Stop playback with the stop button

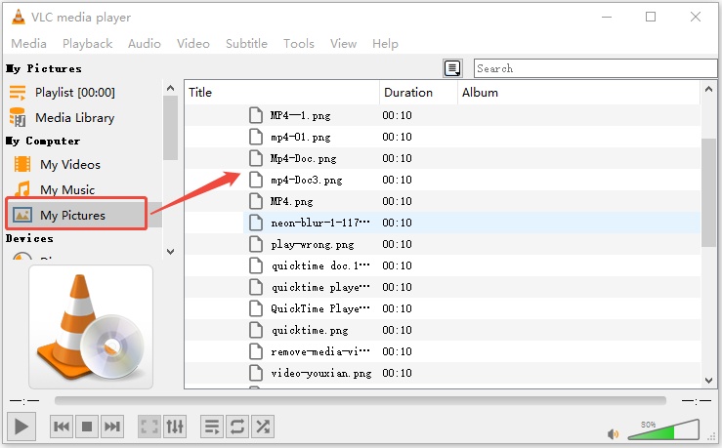[x=87, y=427]
